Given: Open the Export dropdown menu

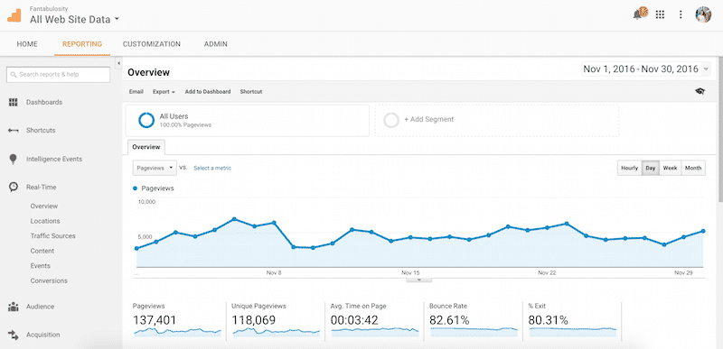Looking at the screenshot, I should pos(164,91).
